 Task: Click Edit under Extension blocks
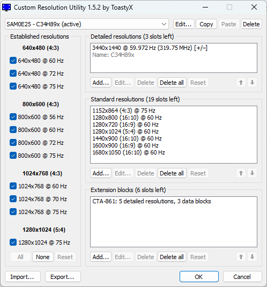pos(123,257)
